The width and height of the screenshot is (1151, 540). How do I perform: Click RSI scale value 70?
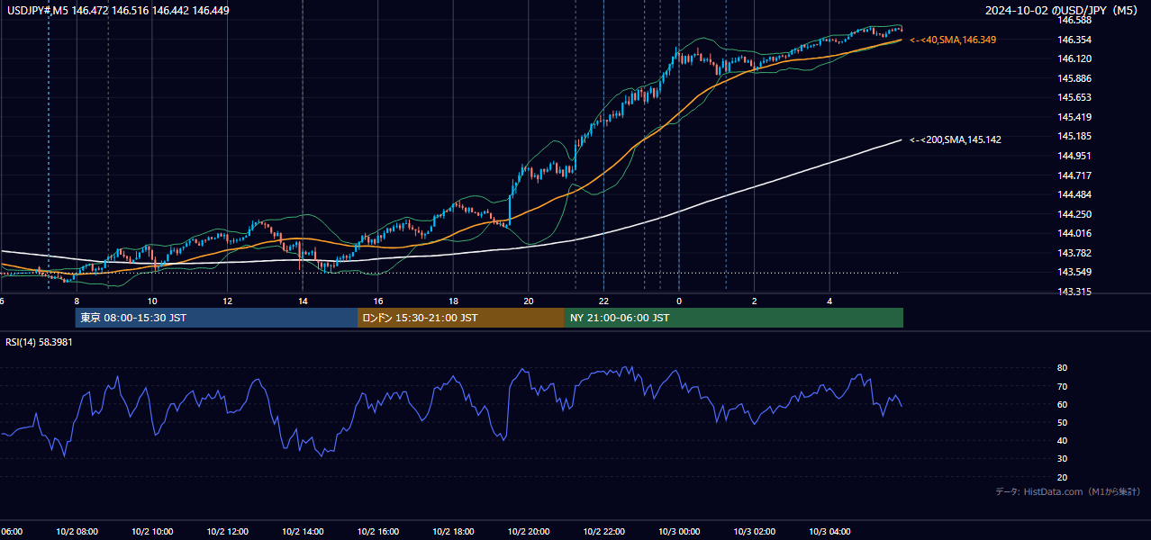1062,386
